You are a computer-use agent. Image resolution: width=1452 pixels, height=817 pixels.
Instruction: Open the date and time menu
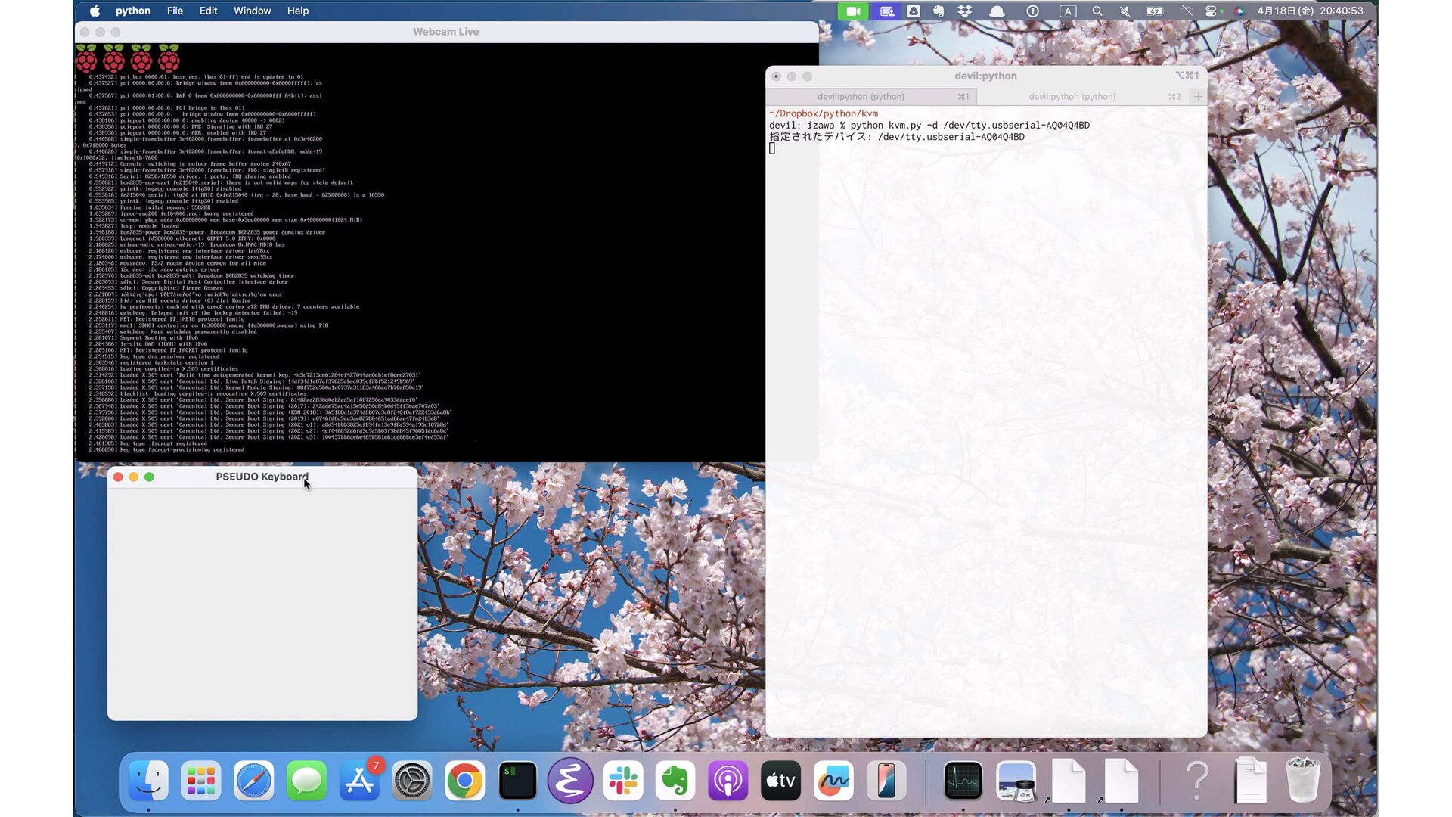(x=1310, y=11)
